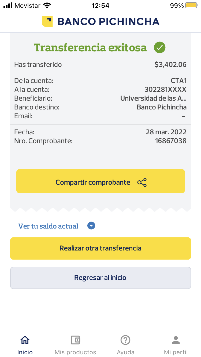201x357 pixels.
Task: Tap the Inicio house icon
Action: pos(25,340)
